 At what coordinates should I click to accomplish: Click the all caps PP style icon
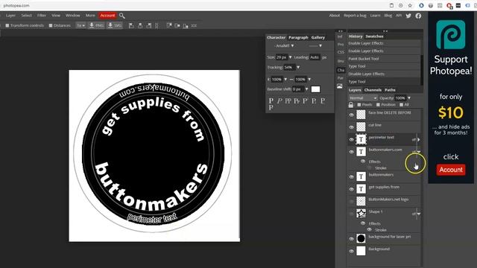(x=288, y=100)
